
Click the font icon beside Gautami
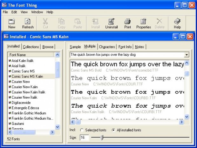click(x=10, y=123)
